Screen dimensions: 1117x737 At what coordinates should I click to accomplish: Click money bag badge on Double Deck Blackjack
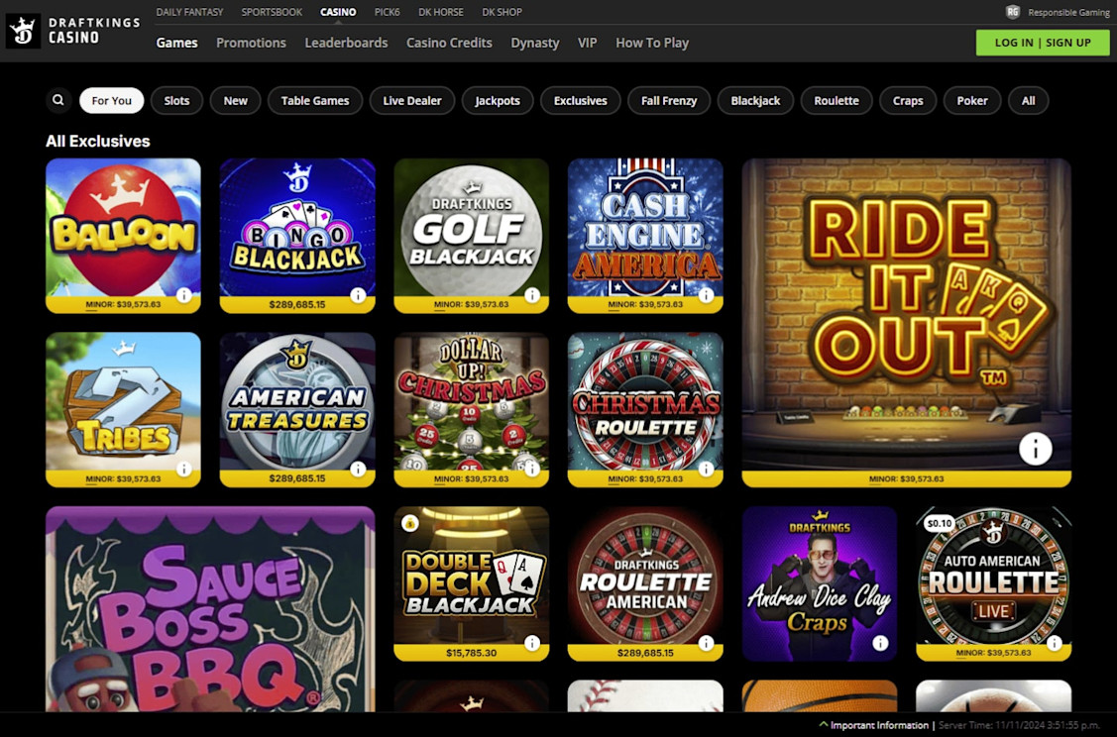[x=409, y=523]
